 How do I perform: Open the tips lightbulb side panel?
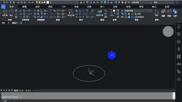pyautogui.click(x=179, y=26)
